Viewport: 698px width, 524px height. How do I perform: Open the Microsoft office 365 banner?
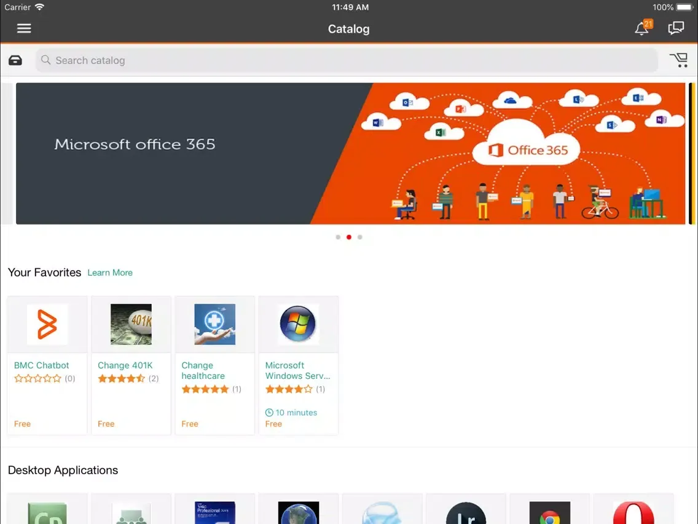click(350, 153)
